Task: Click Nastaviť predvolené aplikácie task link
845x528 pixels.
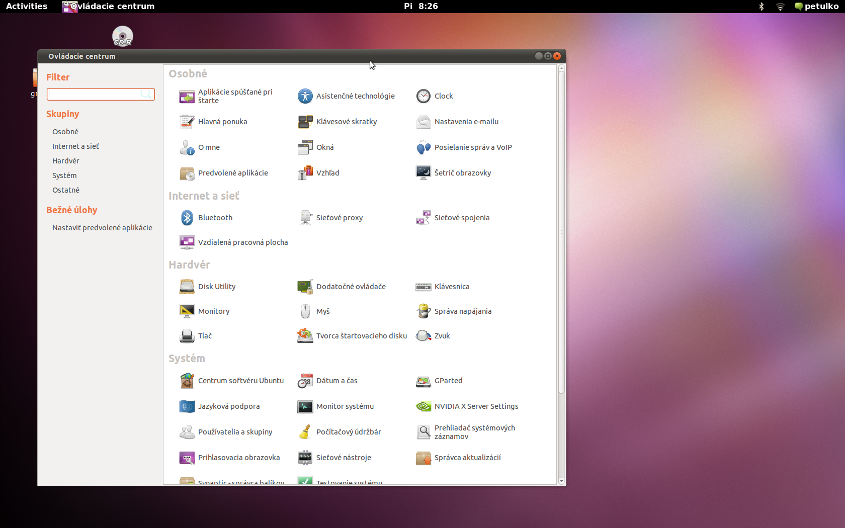Action: point(102,228)
